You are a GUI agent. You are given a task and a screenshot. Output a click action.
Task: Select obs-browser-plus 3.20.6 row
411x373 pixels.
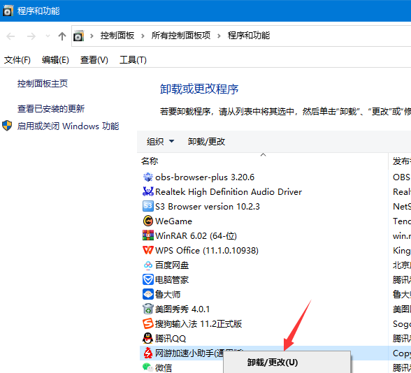pyautogui.click(x=275, y=177)
